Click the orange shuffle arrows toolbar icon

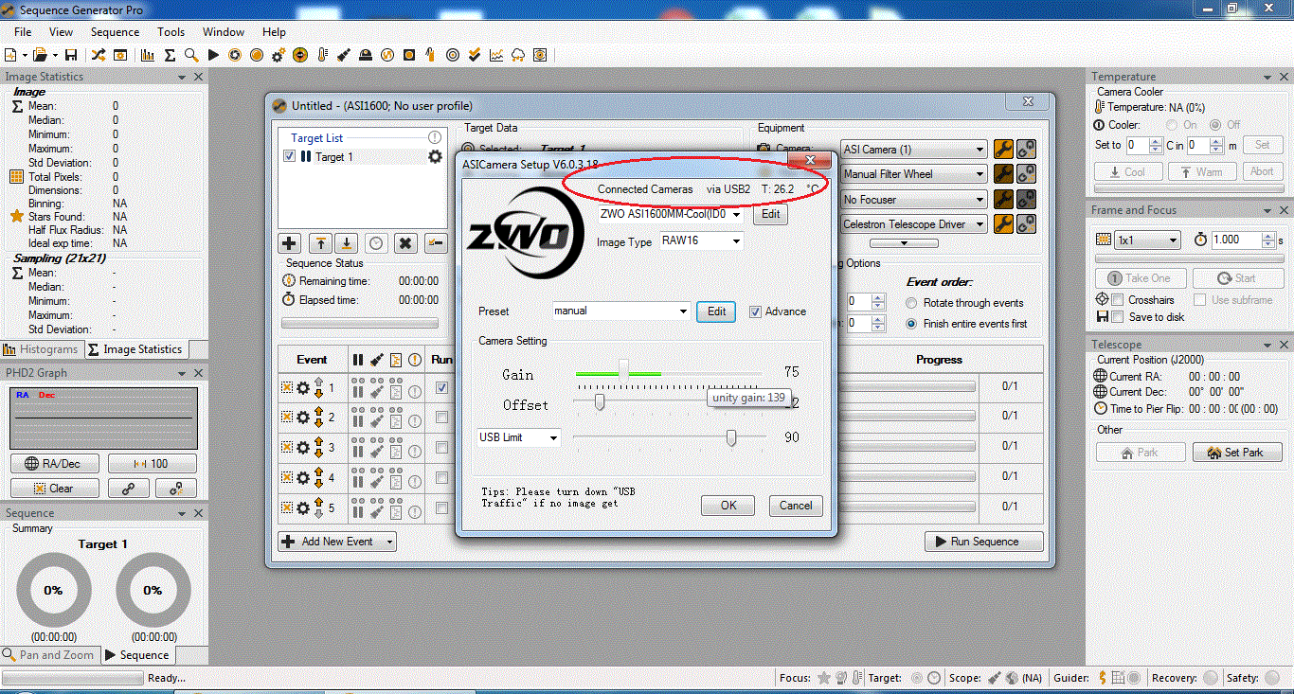[98, 55]
